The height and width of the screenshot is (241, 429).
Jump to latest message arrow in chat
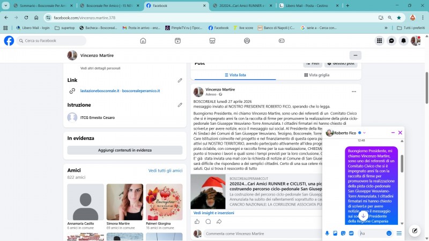click(364, 216)
